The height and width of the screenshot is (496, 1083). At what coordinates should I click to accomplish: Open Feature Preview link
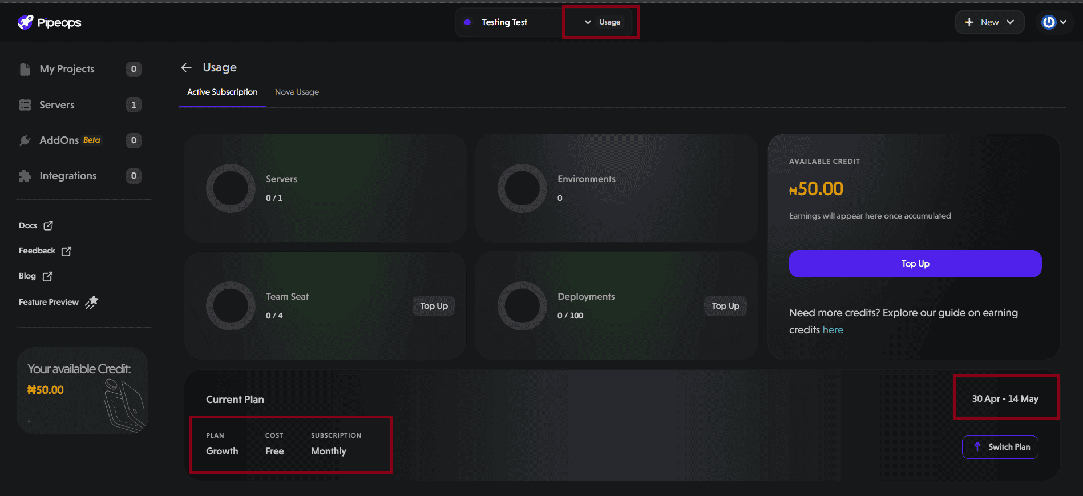tap(58, 302)
